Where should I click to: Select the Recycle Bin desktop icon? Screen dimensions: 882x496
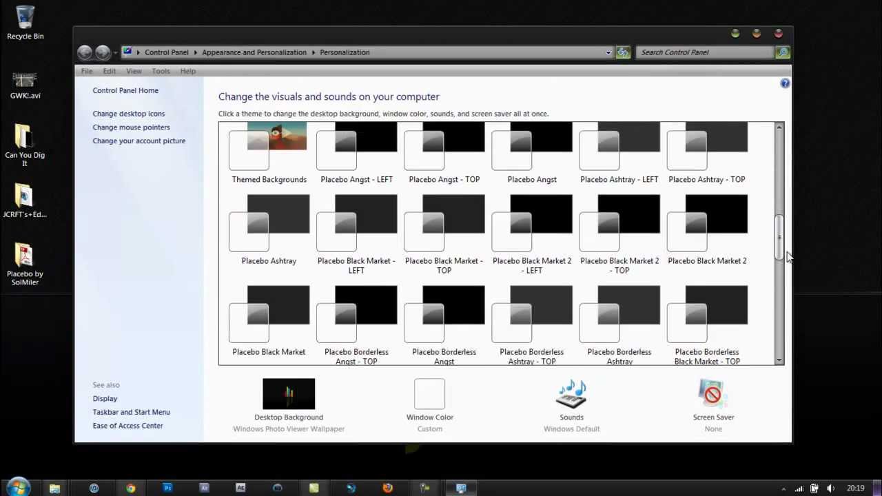pos(25,23)
